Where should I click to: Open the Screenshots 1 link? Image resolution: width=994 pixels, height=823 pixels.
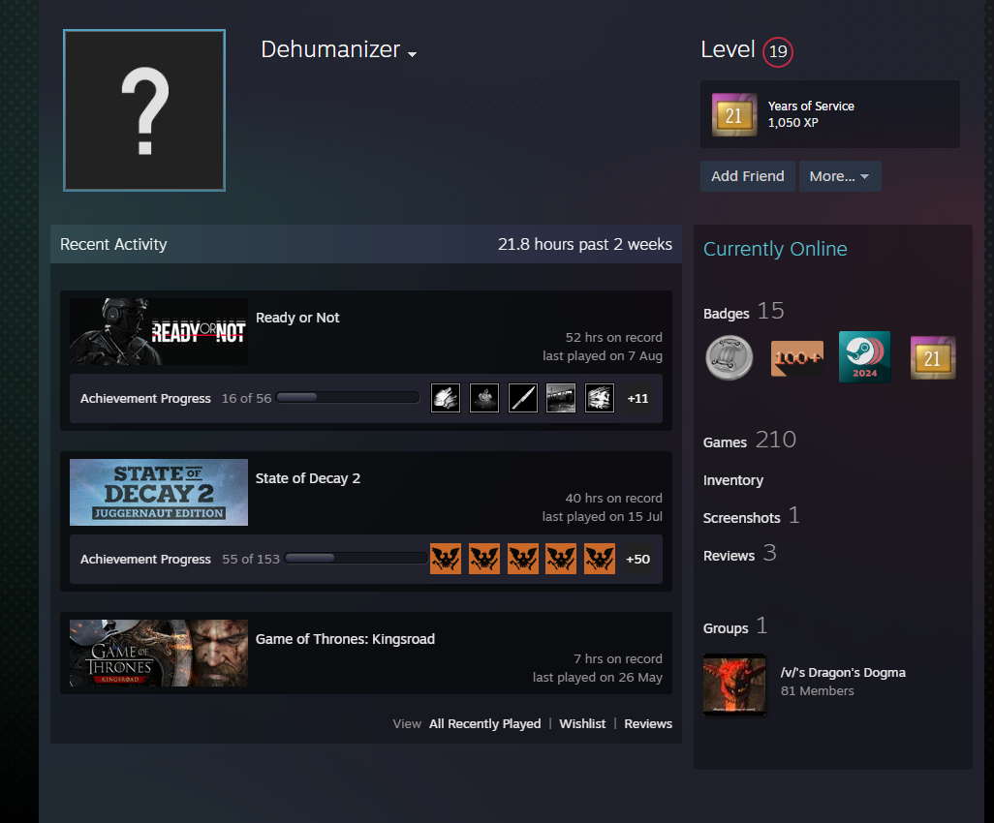(751, 516)
